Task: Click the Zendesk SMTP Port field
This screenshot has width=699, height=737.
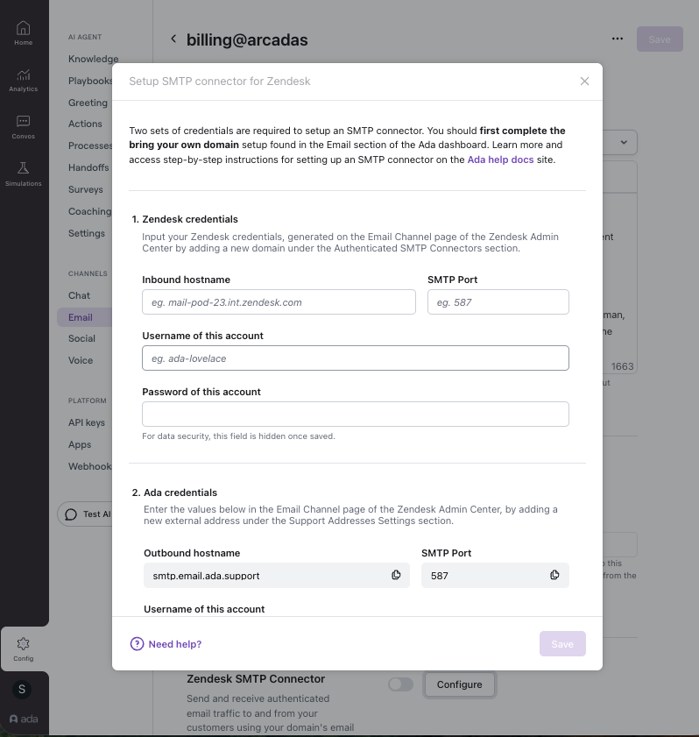Action: tap(498, 302)
